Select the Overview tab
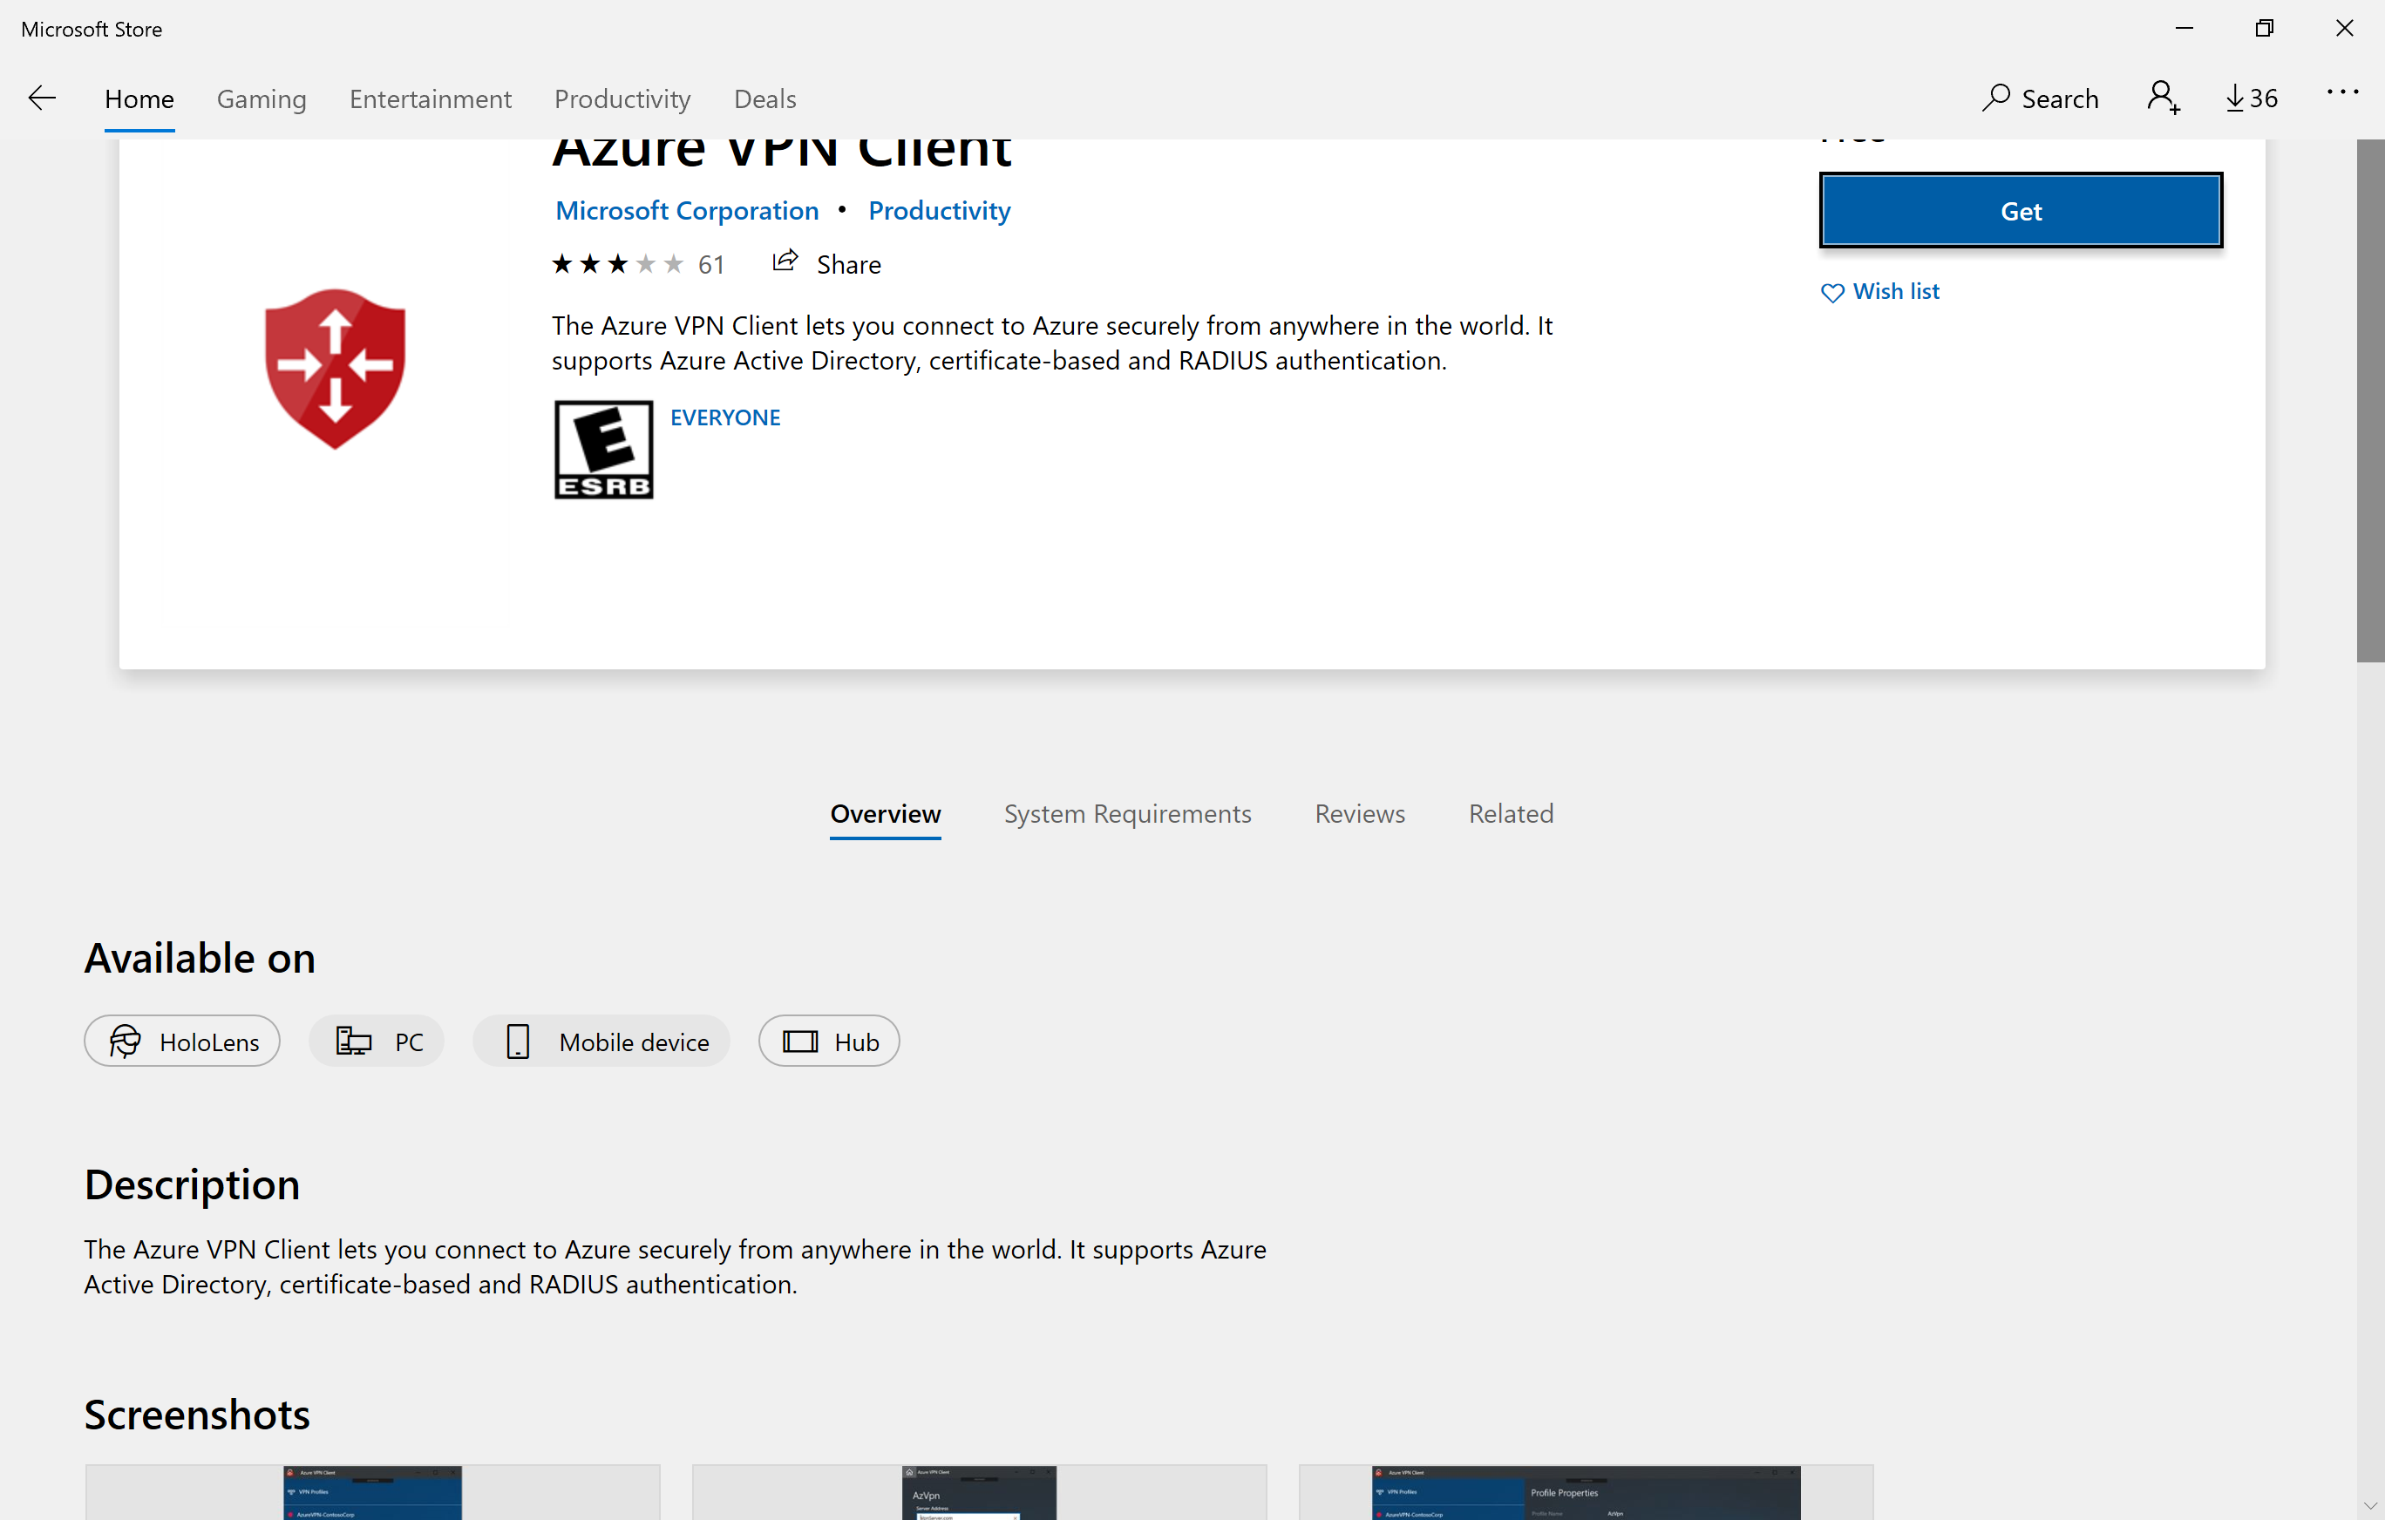This screenshot has height=1520, width=2385. [886, 813]
